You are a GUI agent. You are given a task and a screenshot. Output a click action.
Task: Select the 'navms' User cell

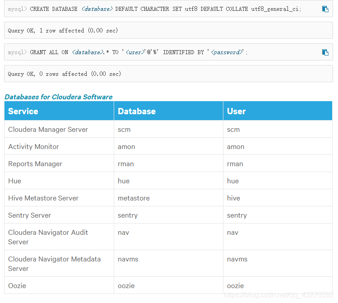[x=278, y=264]
